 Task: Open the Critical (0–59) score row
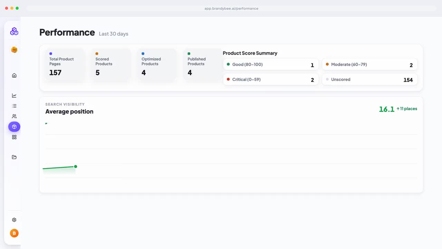click(x=271, y=80)
